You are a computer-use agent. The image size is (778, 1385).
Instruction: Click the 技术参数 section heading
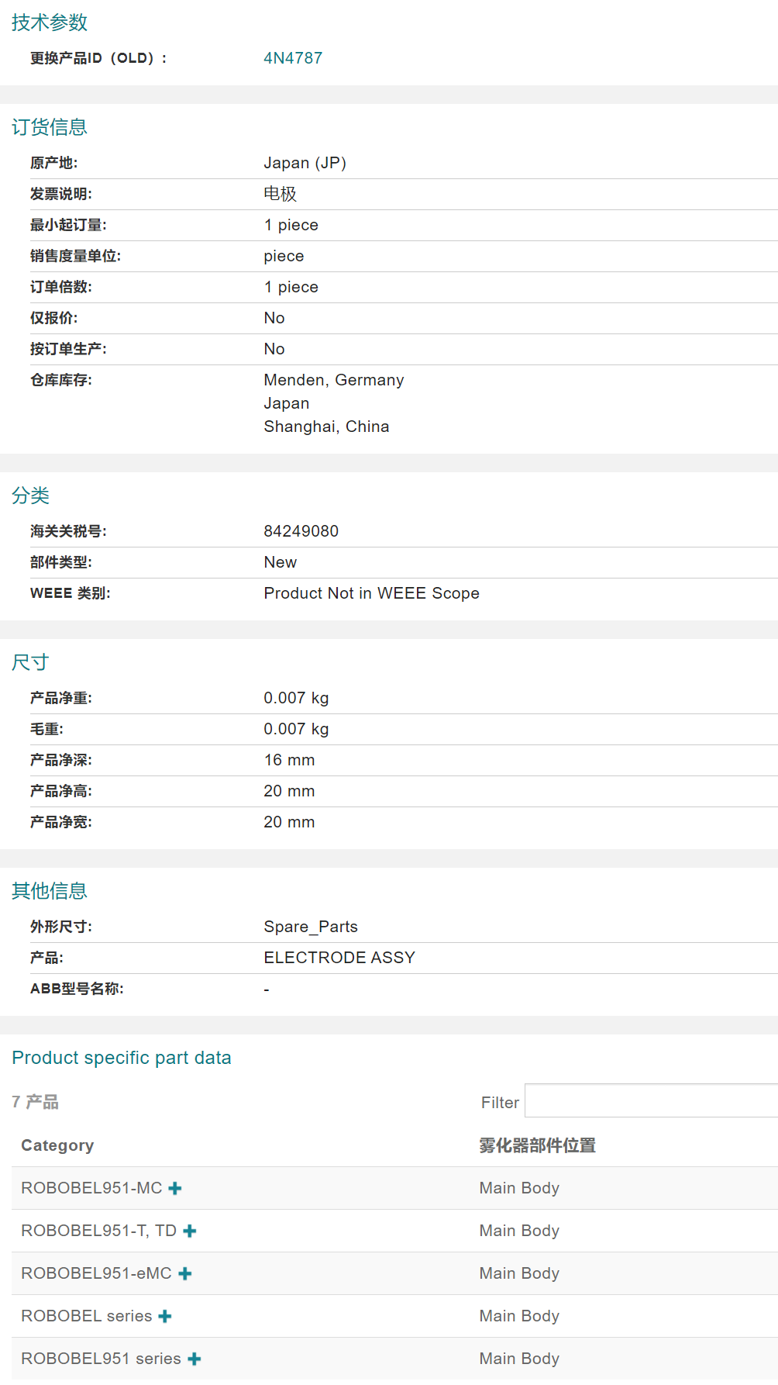(50, 22)
